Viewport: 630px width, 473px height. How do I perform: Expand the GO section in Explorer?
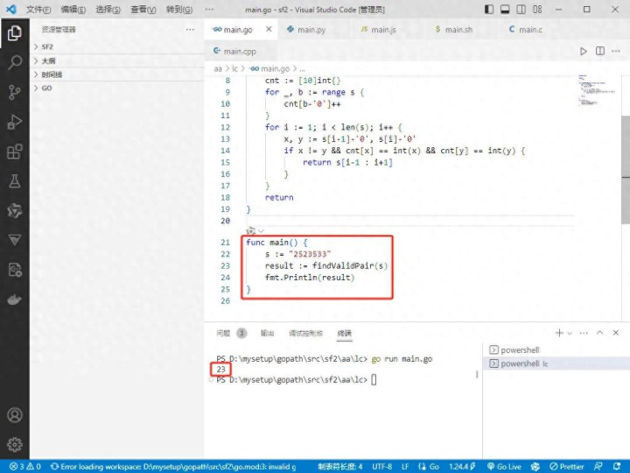(x=116, y=88)
